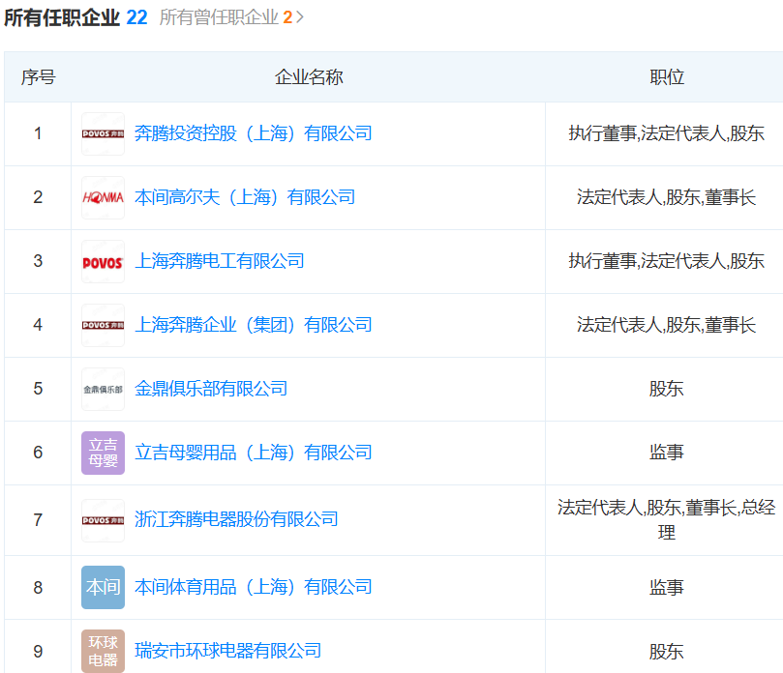783x673 pixels.
Task: Select 股东 position in row 5
Action: click(666, 389)
